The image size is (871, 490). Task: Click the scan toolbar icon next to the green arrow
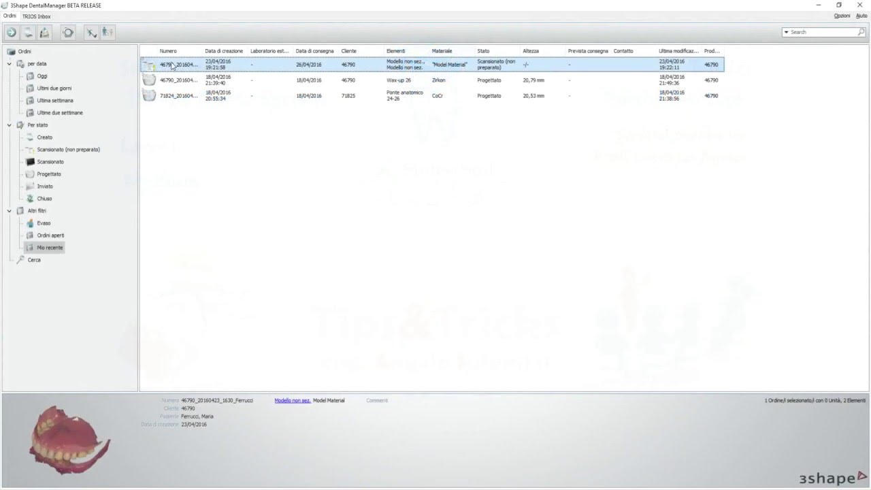28,32
